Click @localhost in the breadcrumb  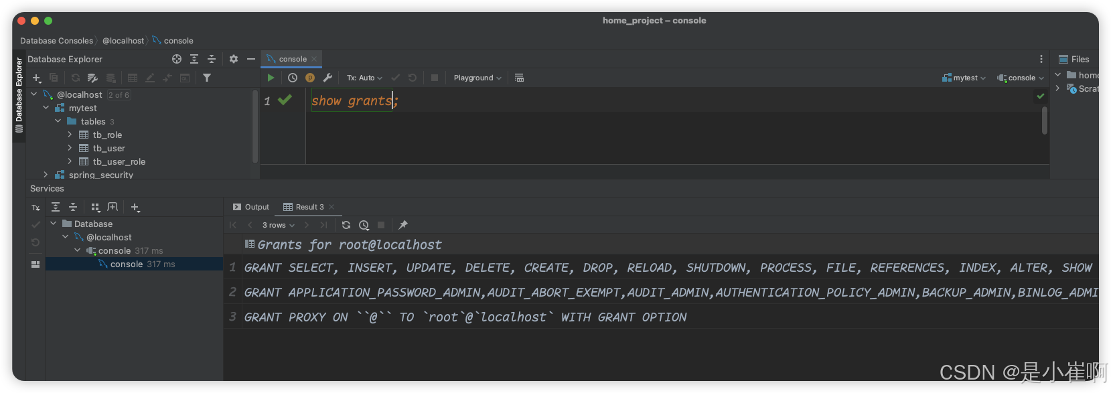coord(123,41)
